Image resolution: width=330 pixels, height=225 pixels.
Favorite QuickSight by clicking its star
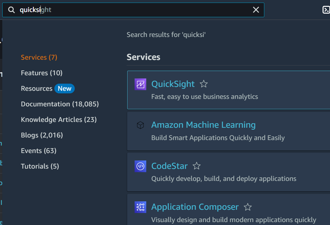coord(203,84)
